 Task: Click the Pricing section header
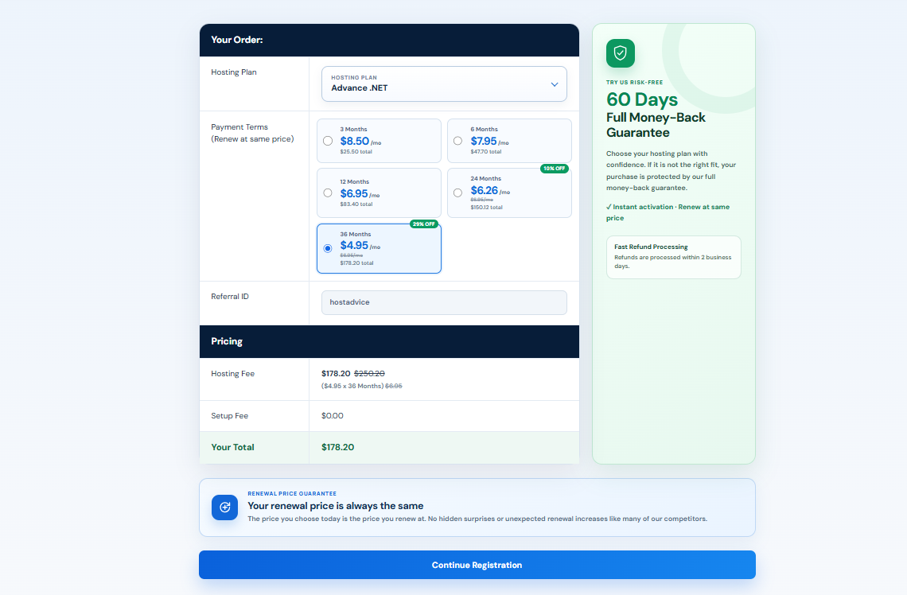pos(227,341)
